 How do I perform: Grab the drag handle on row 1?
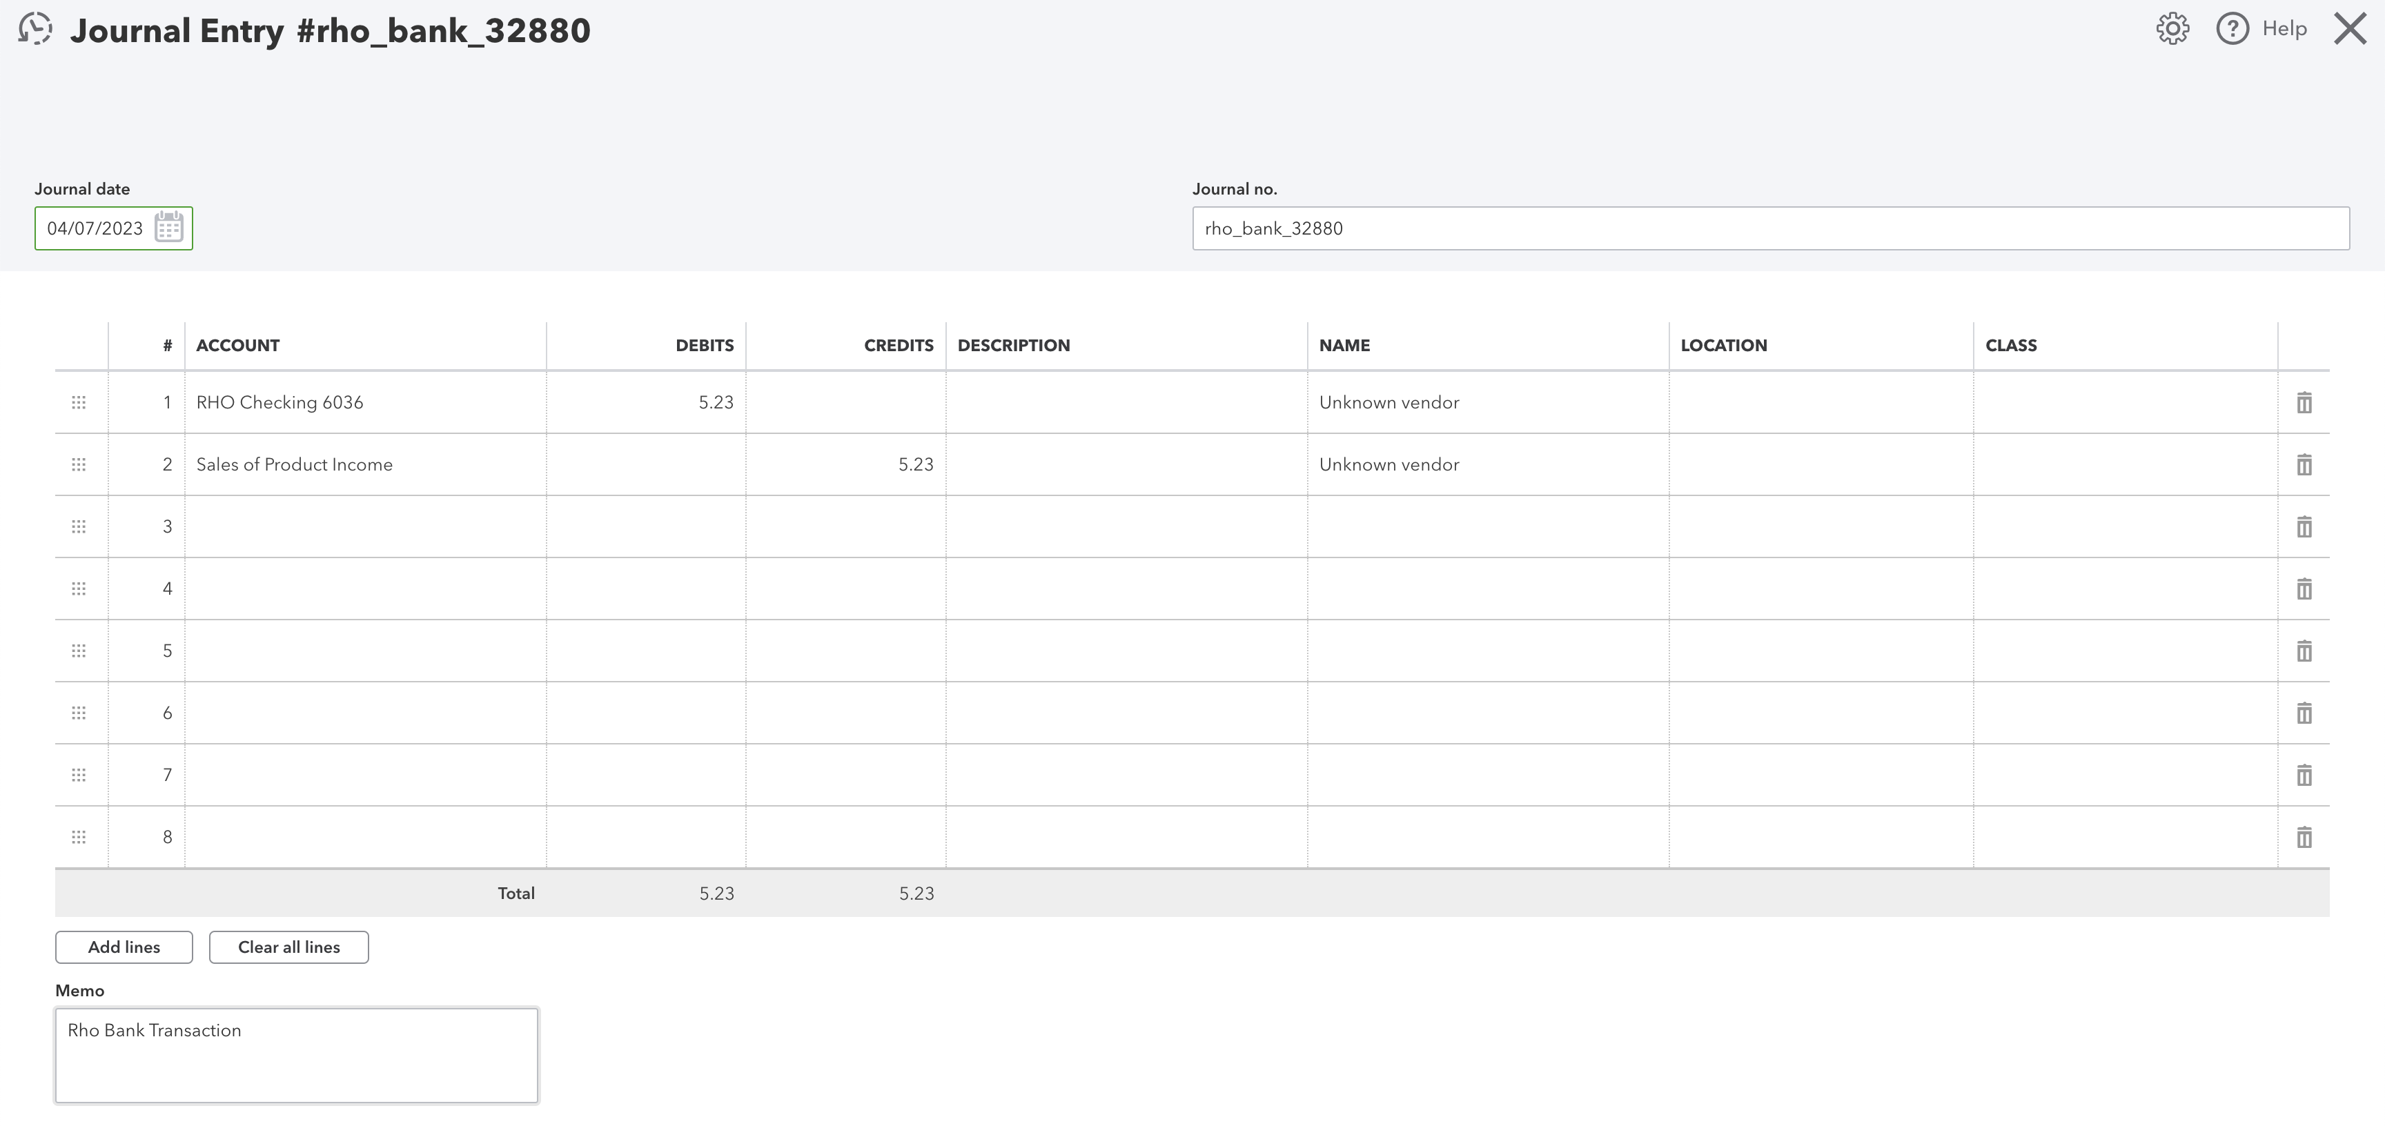(79, 403)
